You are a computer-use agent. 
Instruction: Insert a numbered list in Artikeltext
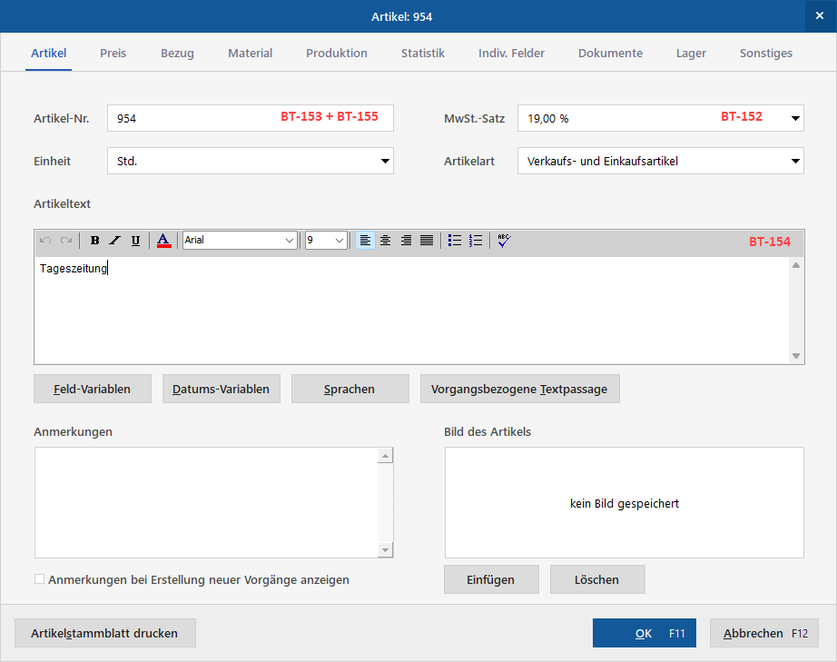(476, 241)
